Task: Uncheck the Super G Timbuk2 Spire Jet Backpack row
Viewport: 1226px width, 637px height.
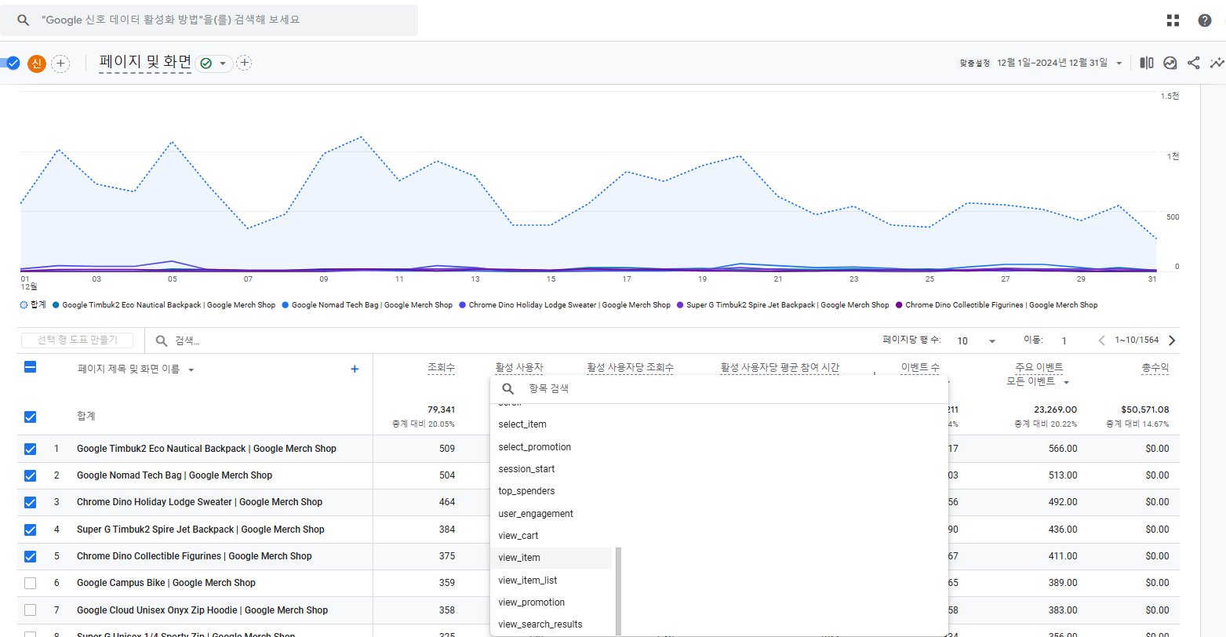Action: click(x=30, y=530)
